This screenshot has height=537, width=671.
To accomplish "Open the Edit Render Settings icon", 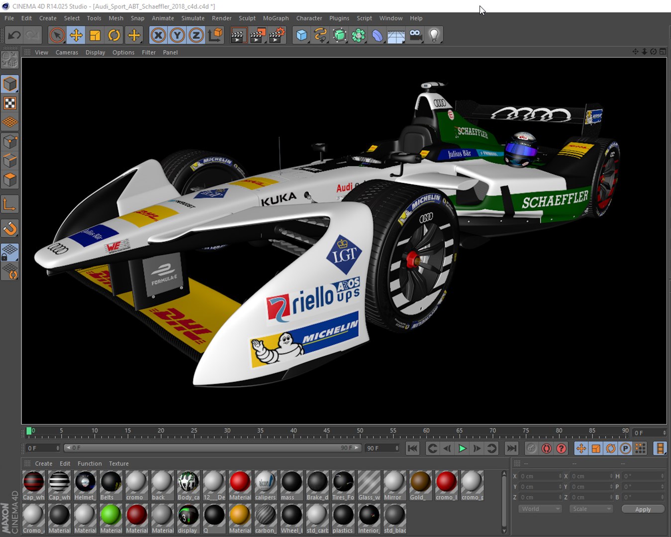I will click(277, 35).
